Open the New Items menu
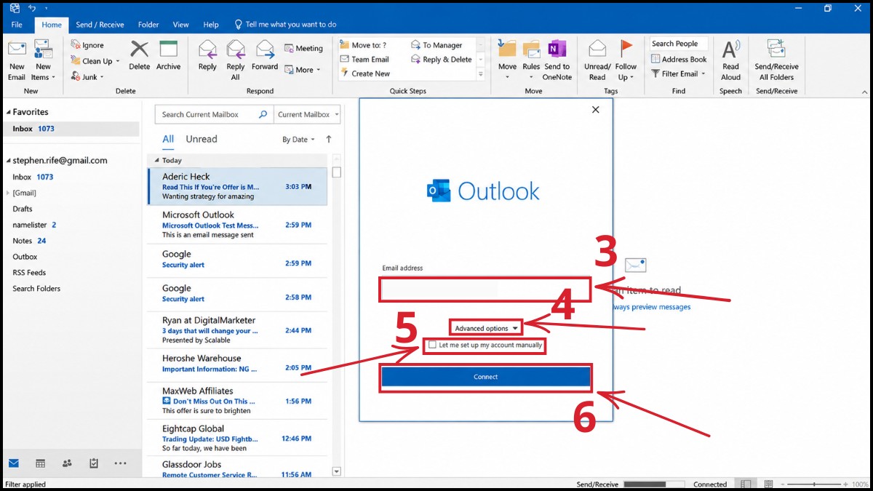 pos(43,60)
